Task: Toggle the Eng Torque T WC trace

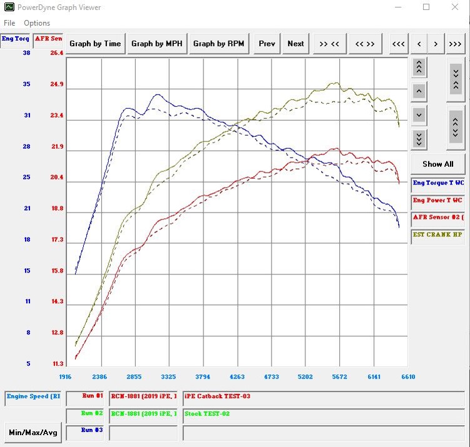Action: [x=437, y=184]
